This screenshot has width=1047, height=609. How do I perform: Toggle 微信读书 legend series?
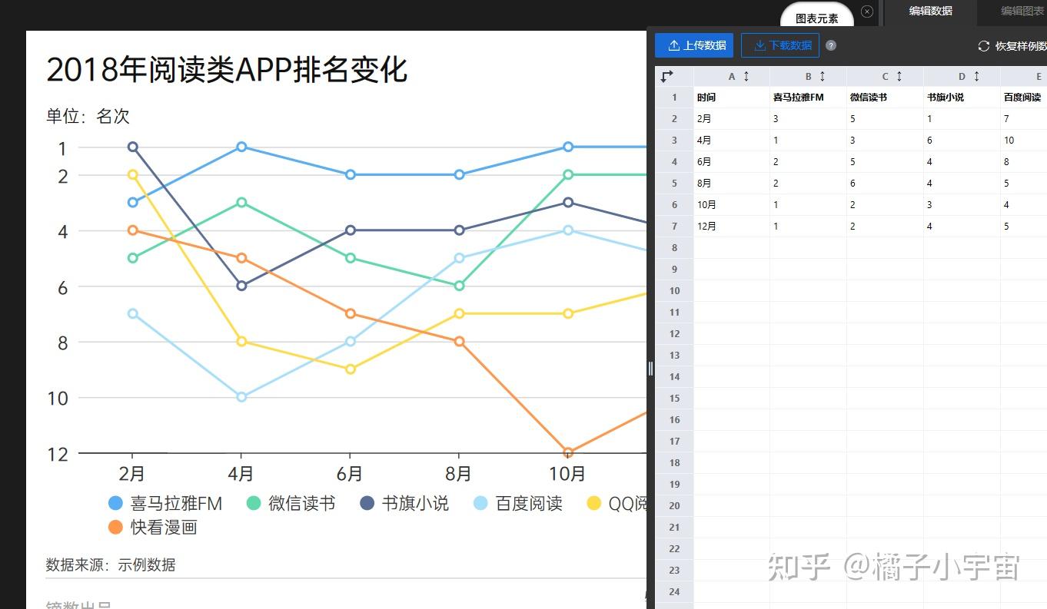pos(291,504)
